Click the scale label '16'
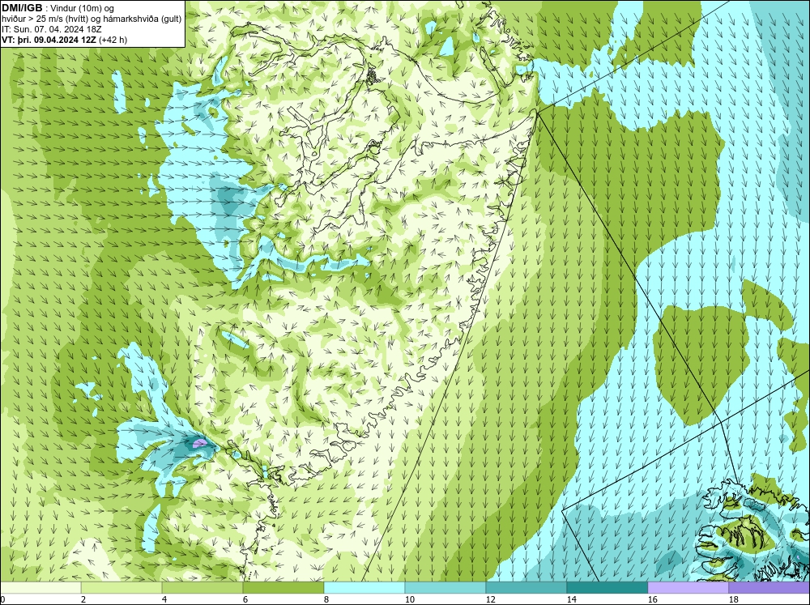 point(652,599)
